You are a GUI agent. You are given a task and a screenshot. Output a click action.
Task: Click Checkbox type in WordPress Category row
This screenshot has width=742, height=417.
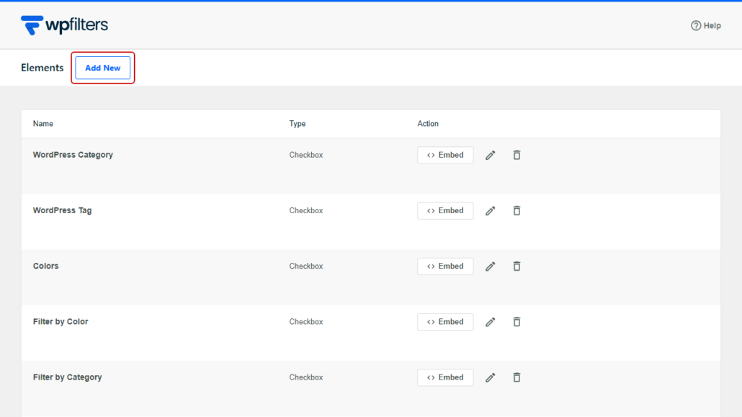pos(306,155)
